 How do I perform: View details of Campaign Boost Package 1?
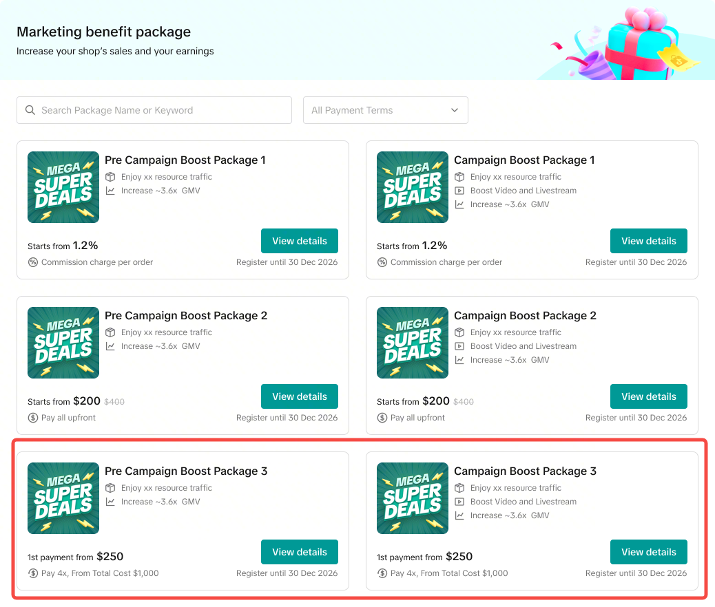click(648, 241)
